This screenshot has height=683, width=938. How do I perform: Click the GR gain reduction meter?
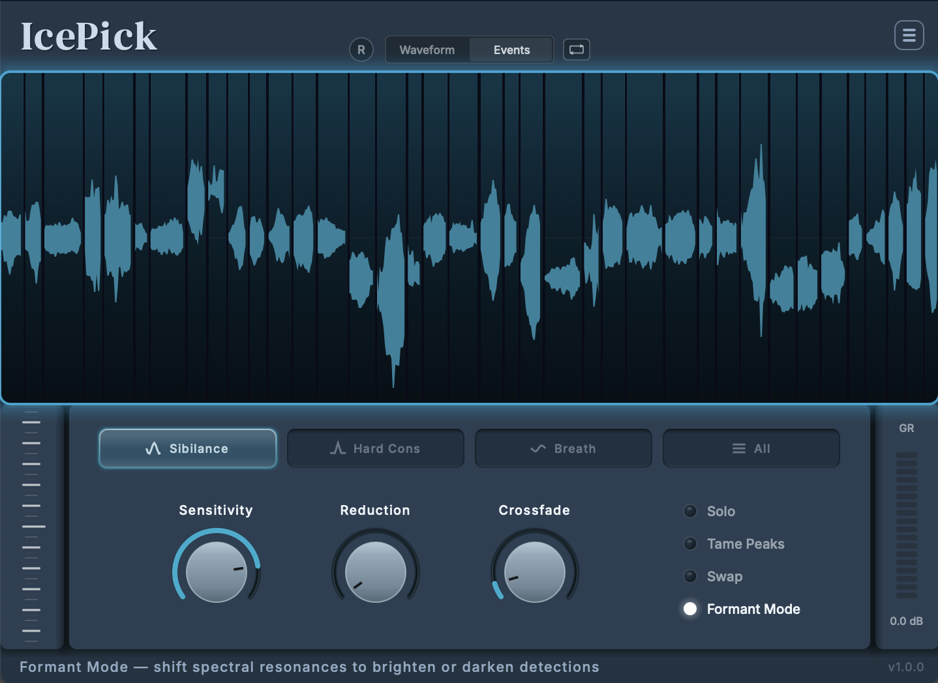pyautogui.click(x=907, y=525)
